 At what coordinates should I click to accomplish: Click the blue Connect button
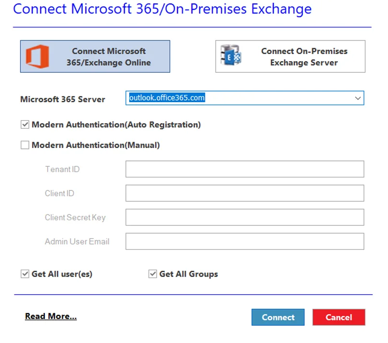coord(278,317)
